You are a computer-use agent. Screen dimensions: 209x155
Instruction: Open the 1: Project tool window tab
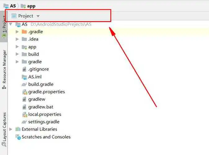[4, 24]
